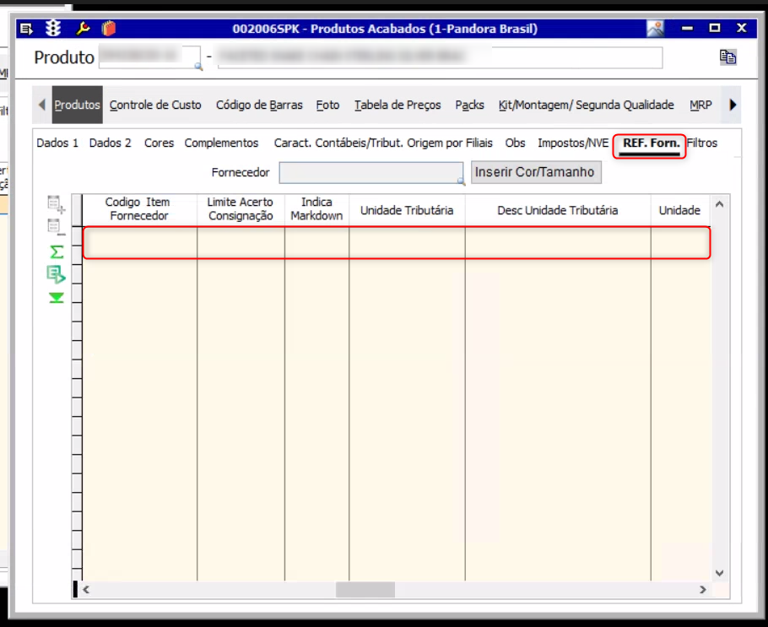Screen dimensions: 768x627
Task: Open the Complementos subtab
Action: pos(221,143)
